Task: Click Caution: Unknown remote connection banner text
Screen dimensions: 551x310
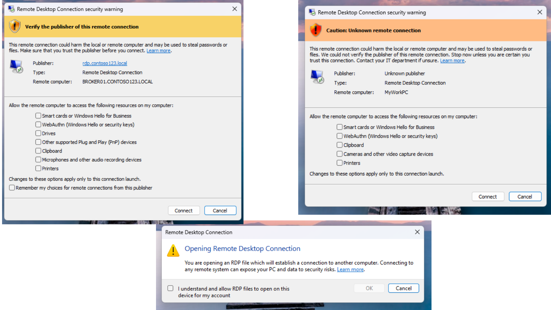Action: coord(374,30)
